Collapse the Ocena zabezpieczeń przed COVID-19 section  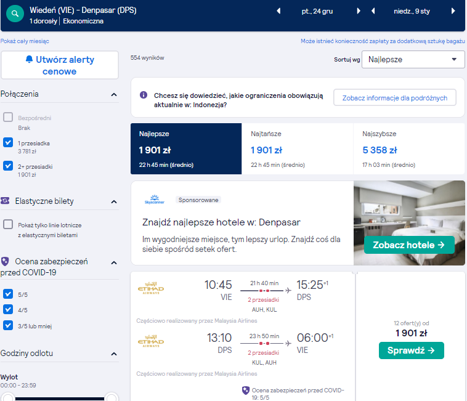pos(114,262)
